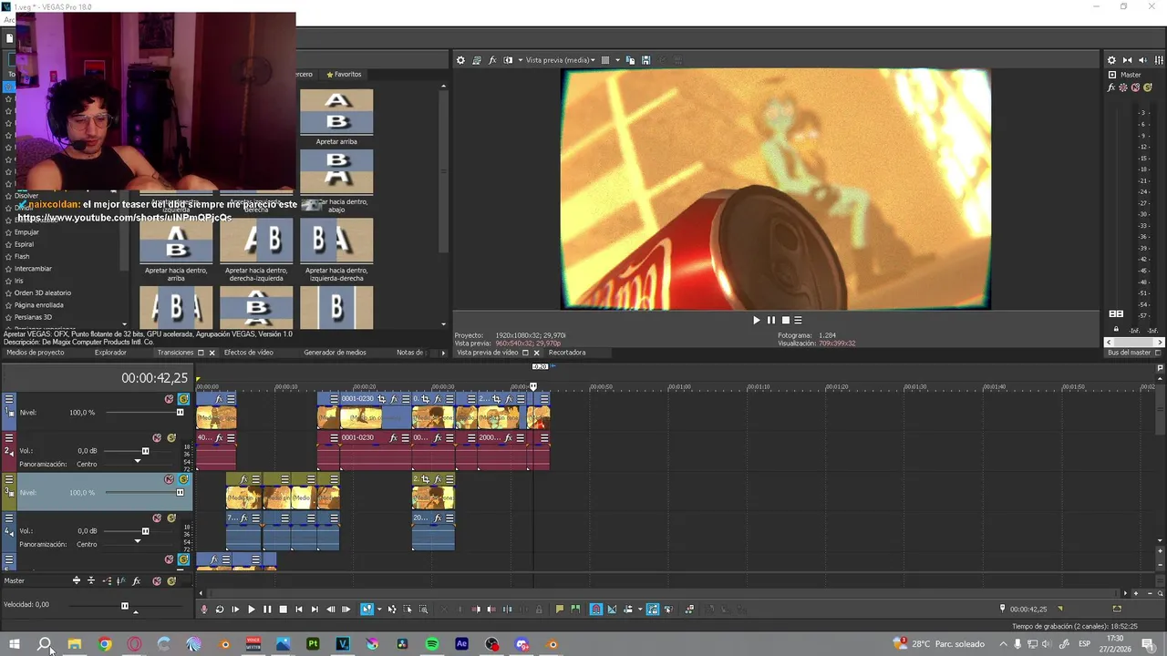Open Spotify from Windows taskbar
This screenshot has width=1167, height=656.
432,644
